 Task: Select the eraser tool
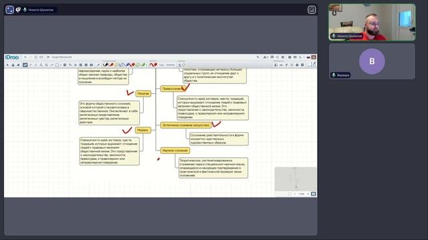18,65
